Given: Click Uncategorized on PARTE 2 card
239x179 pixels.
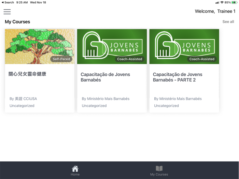Looking at the screenshot, I should tap(167, 106).
